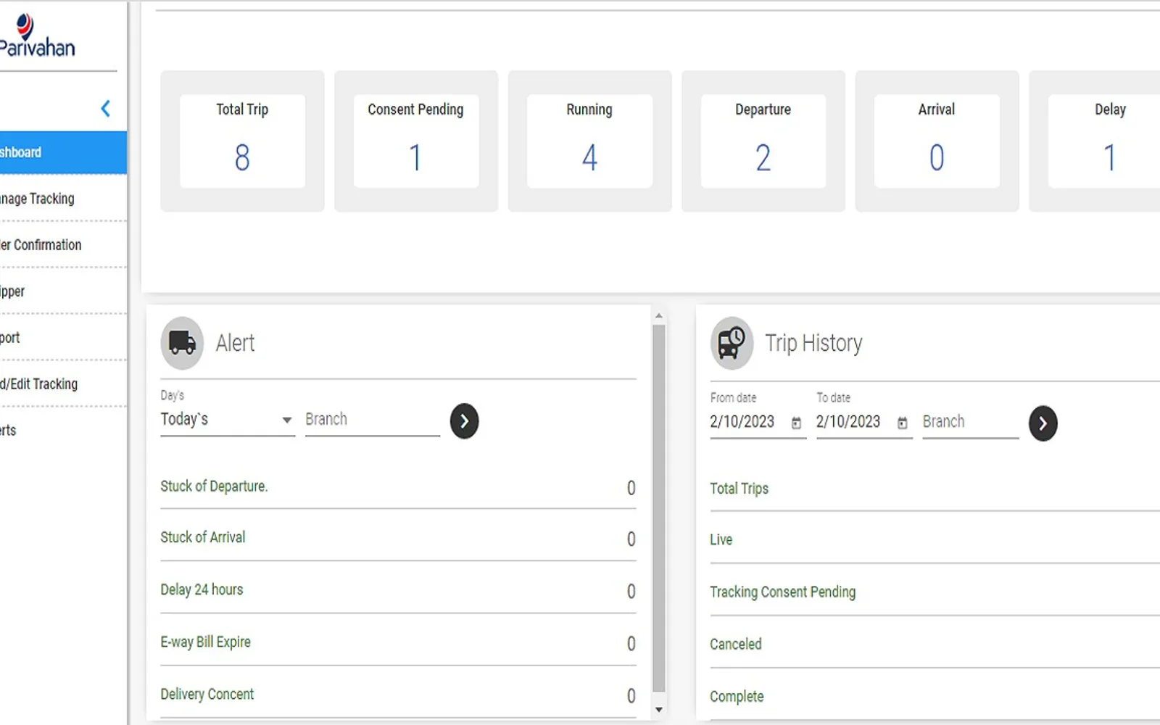
Task: Open the To date calendar picker
Action: click(902, 423)
